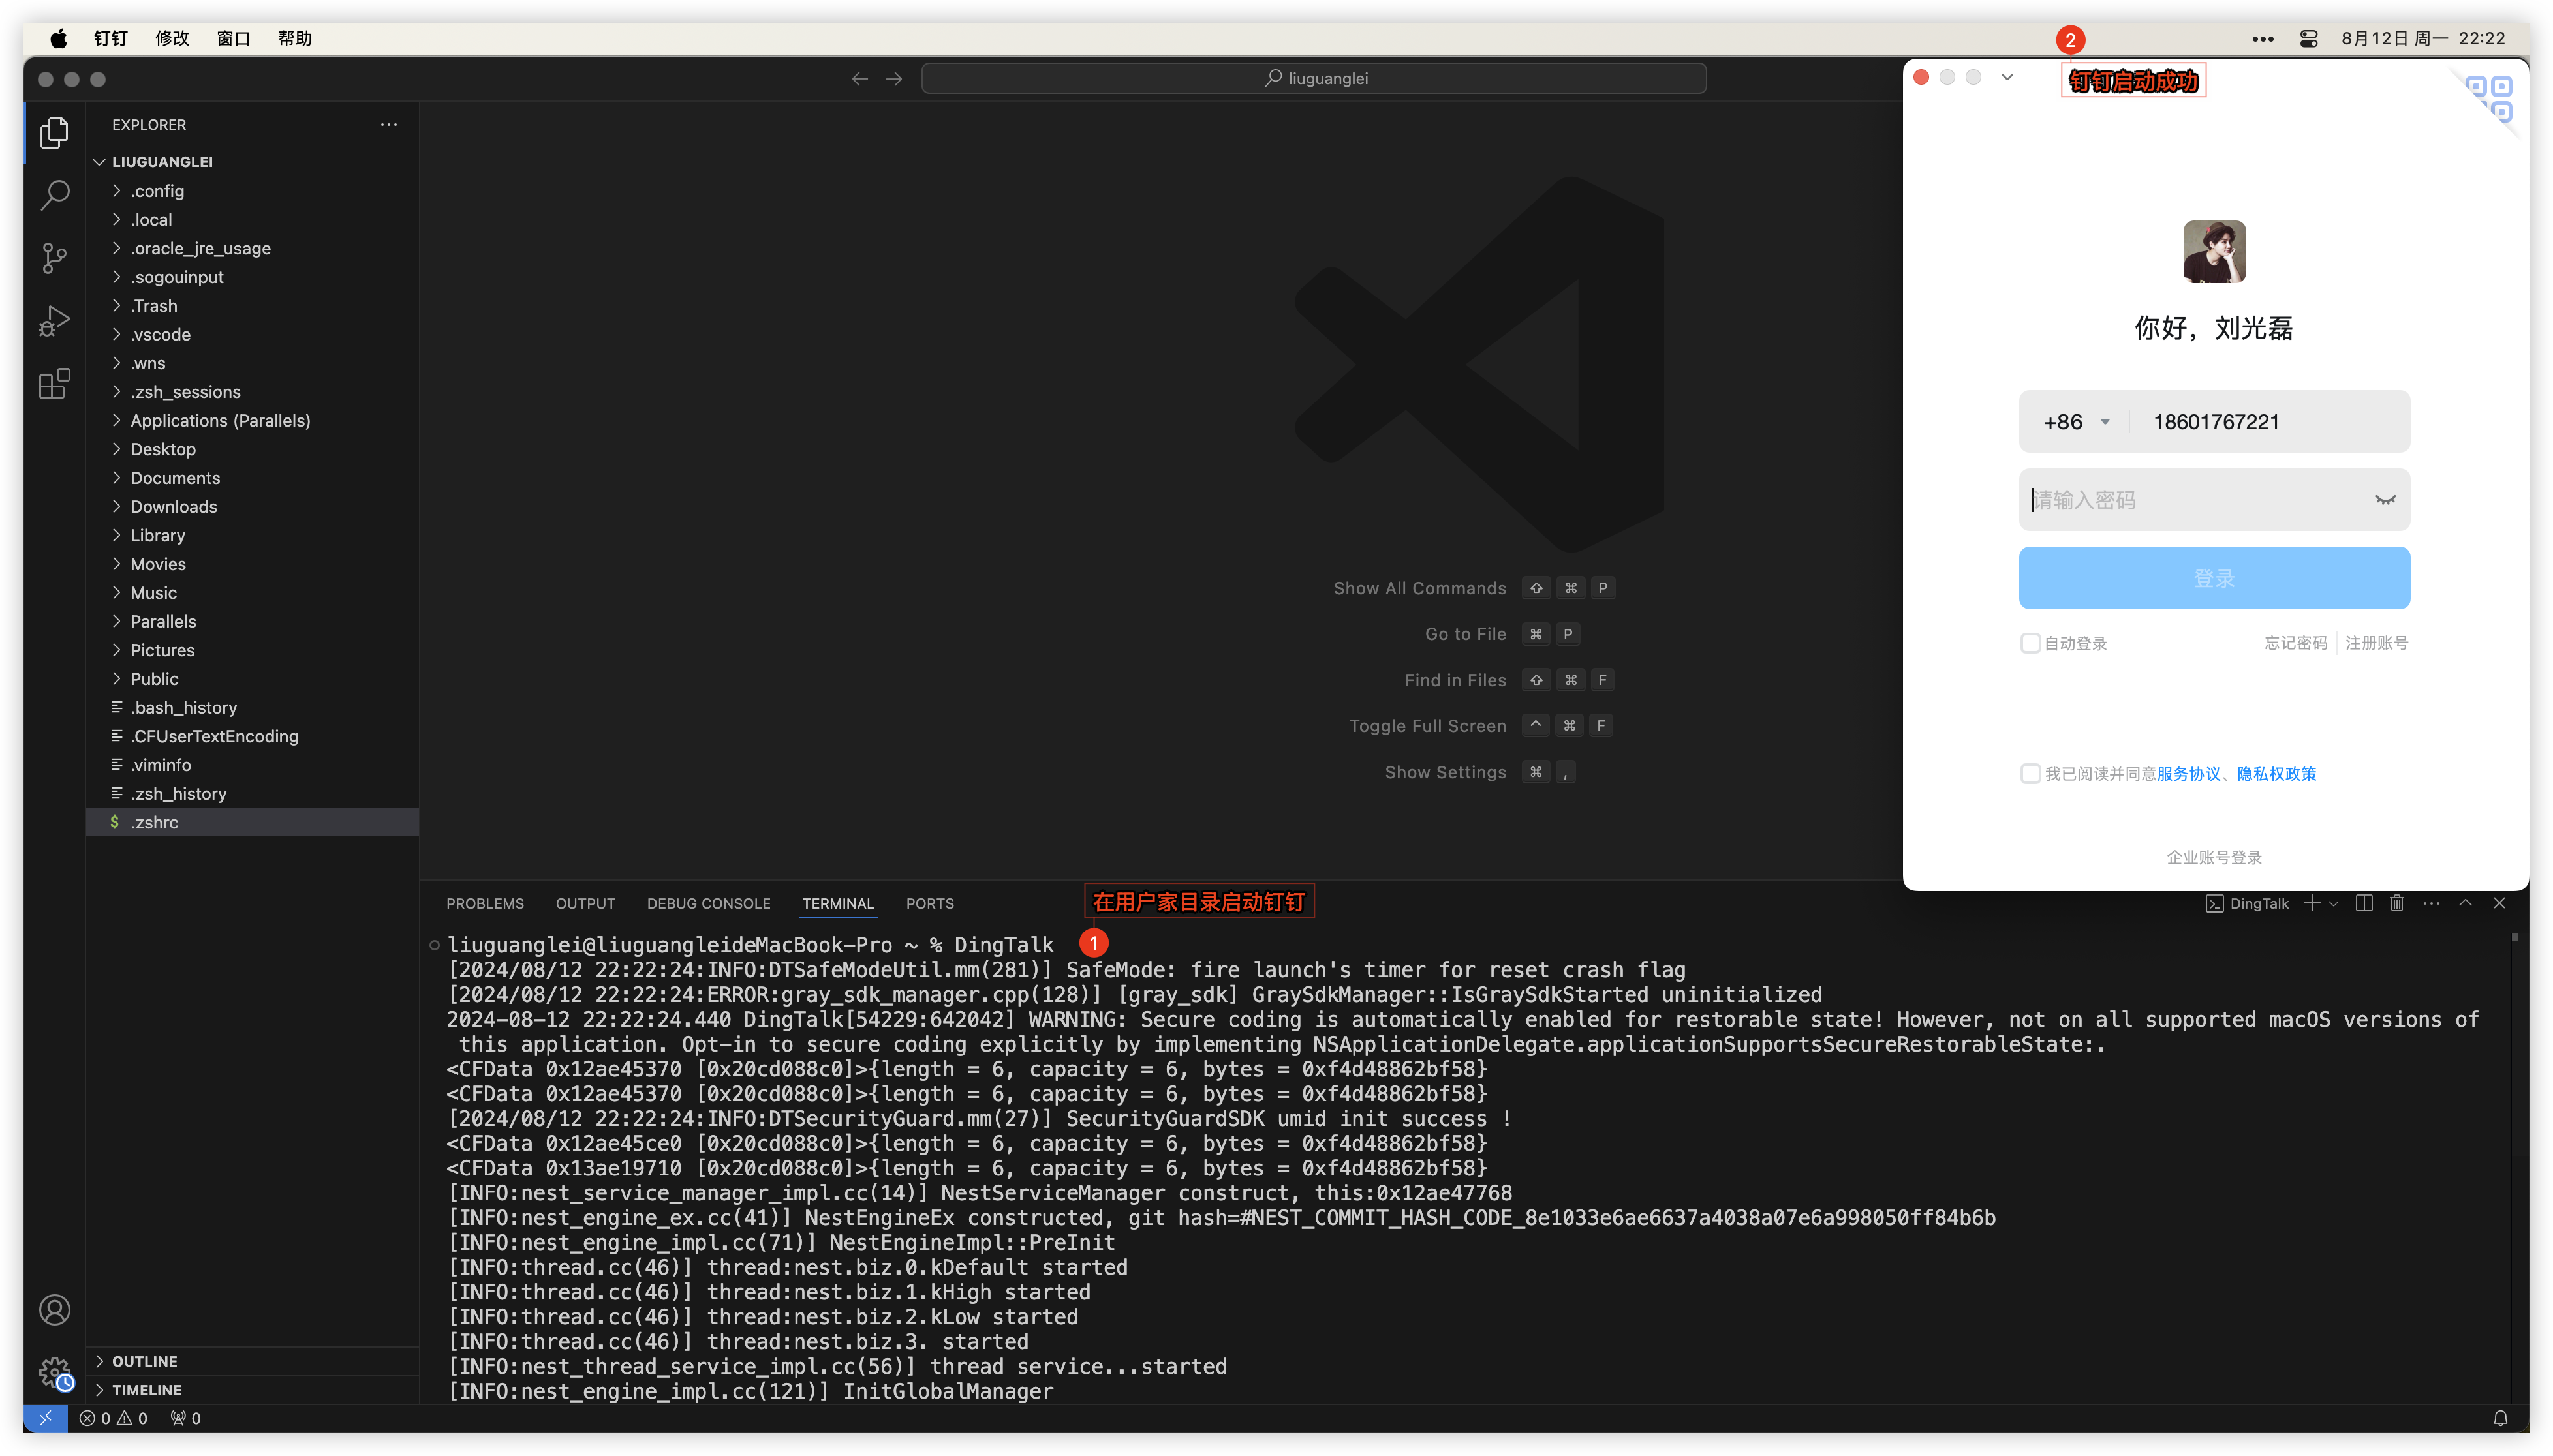Open the Extensions view
The height and width of the screenshot is (1456, 2553).
click(54, 384)
